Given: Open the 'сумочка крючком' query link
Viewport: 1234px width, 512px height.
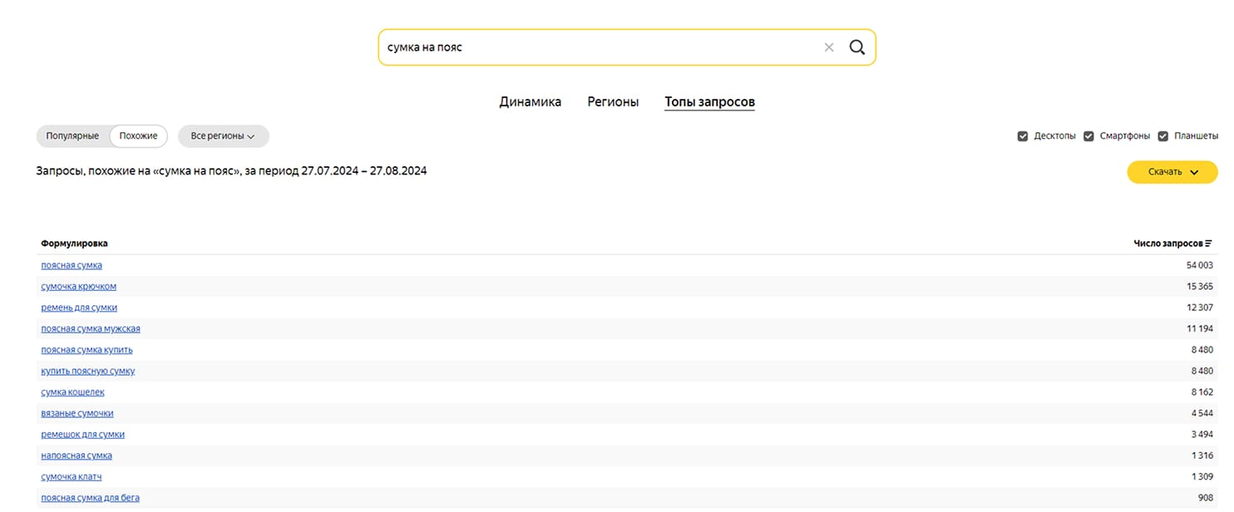Looking at the screenshot, I should (x=79, y=287).
